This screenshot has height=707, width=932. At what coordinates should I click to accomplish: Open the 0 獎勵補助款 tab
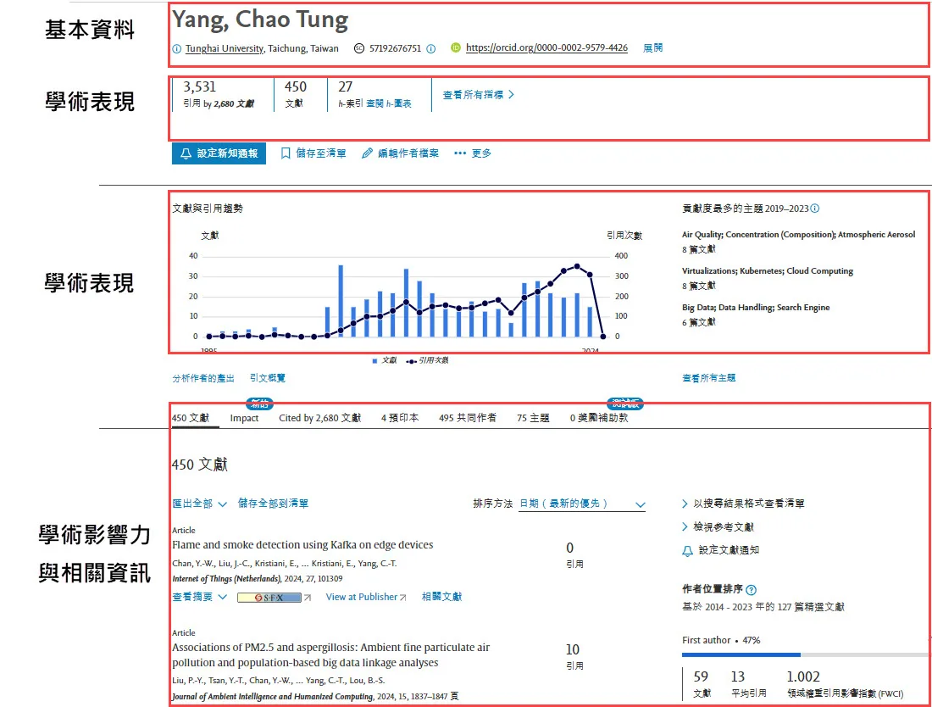click(x=599, y=418)
